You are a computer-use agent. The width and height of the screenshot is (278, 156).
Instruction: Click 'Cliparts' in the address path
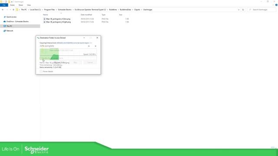click(x=137, y=10)
